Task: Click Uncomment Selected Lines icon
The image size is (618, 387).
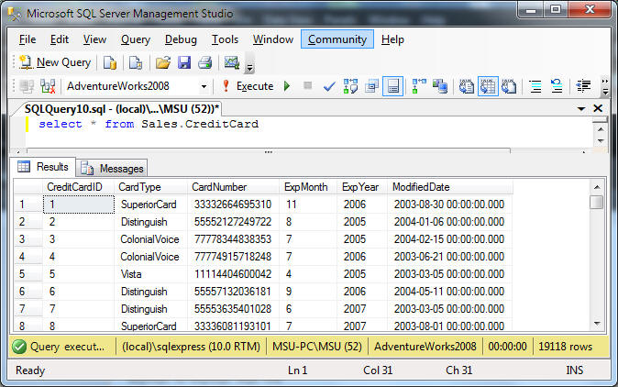Action: coord(557,86)
